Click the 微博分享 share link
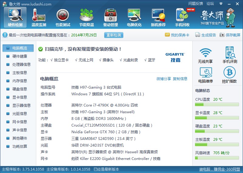243x173 pixels. tap(164, 79)
